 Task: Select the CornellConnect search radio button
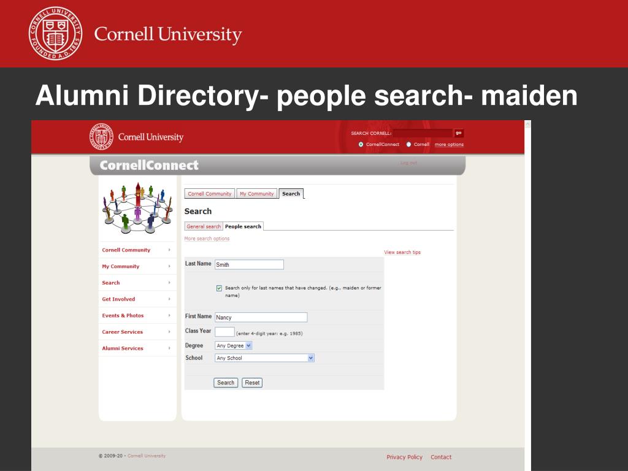(361, 144)
